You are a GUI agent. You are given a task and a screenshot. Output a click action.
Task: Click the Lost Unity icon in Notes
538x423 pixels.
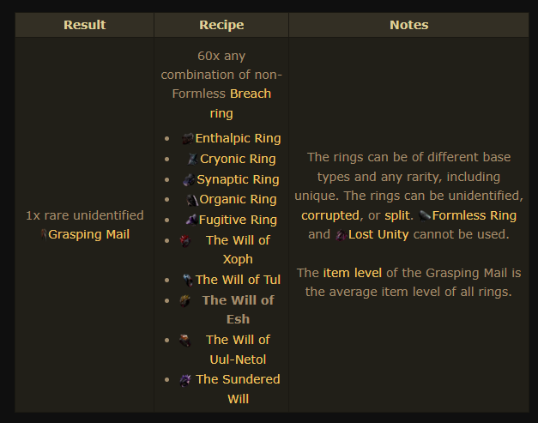pyautogui.click(x=341, y=234)
